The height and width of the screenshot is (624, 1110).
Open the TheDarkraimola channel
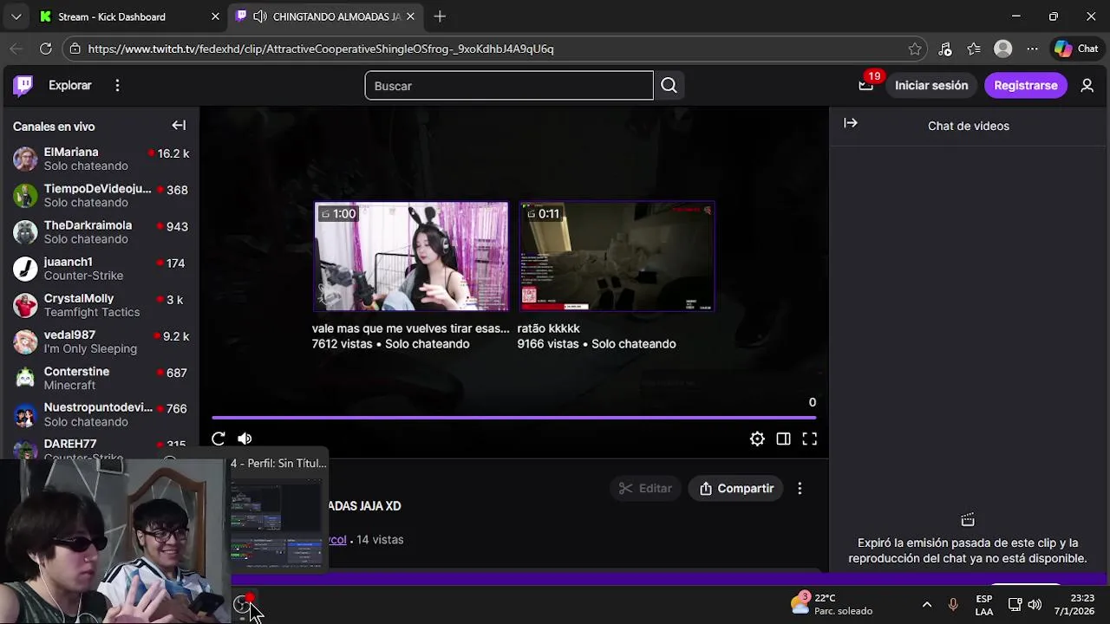tap(100, 231)
